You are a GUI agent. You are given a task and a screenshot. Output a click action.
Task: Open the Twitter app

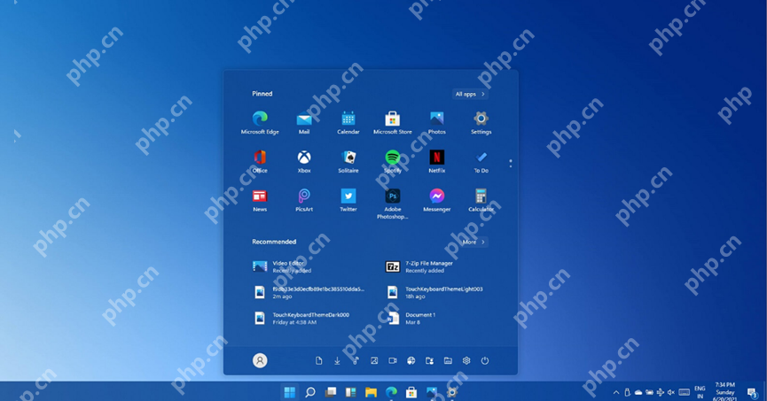point(348,200)
